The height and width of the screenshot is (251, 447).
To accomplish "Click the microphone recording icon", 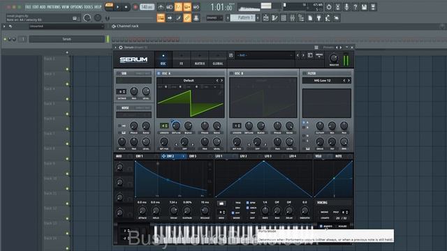I will [x=346, y=7].
